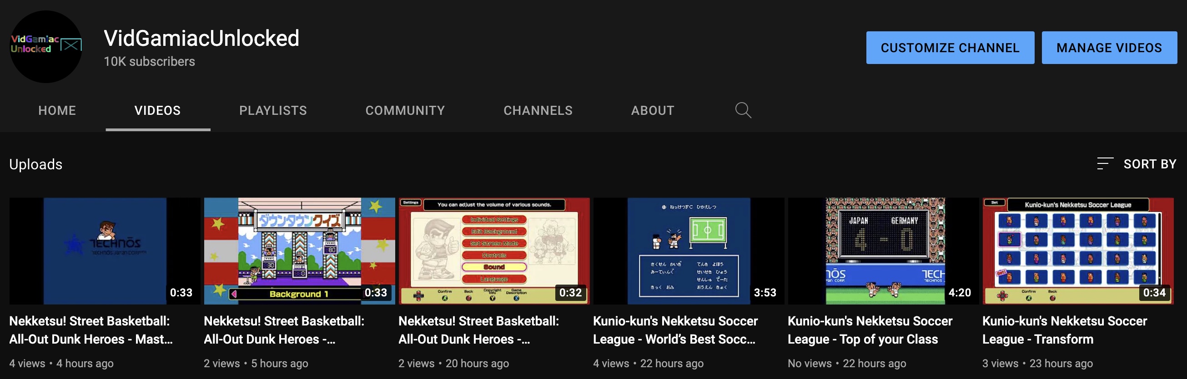Image resolution: width=1187 pixels, height=379 pixels.
Task: Click the 'No views • 22 hours ago' text
Action: point(847,364)
